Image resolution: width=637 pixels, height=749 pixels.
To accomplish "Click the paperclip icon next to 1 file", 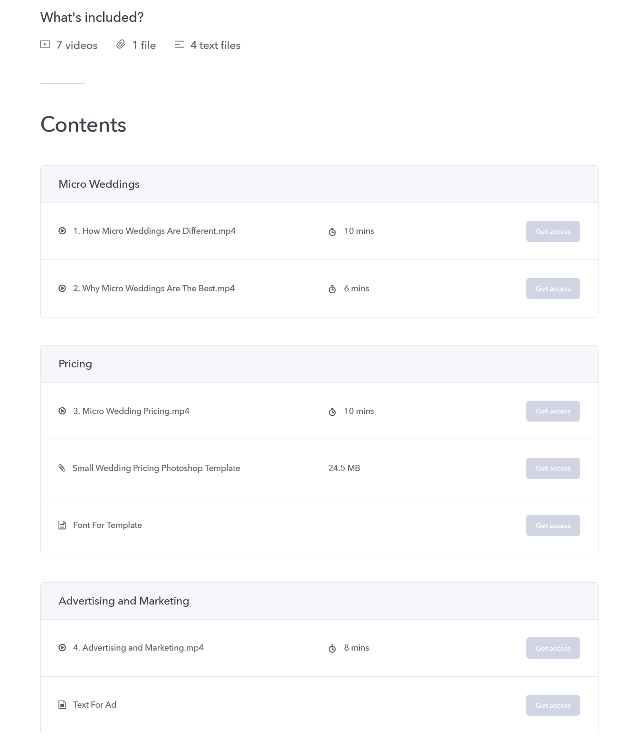I will [x=121, y=45].
